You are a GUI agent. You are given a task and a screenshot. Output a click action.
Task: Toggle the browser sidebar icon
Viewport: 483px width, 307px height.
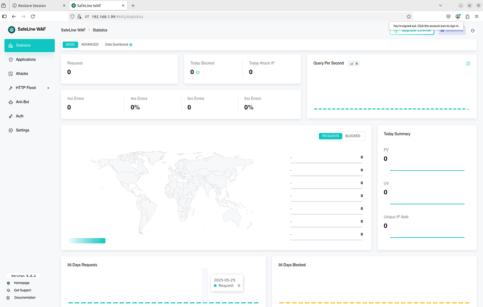point(4,17)
